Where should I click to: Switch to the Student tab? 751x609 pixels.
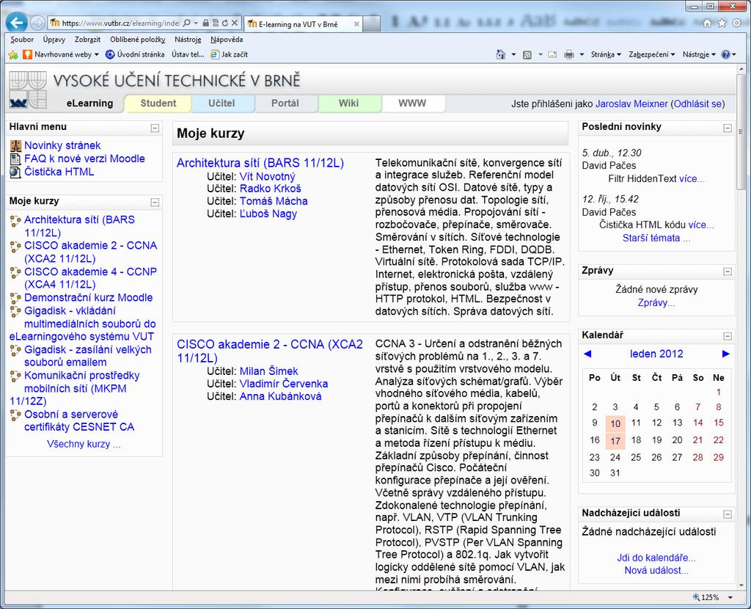click(158, 103)
